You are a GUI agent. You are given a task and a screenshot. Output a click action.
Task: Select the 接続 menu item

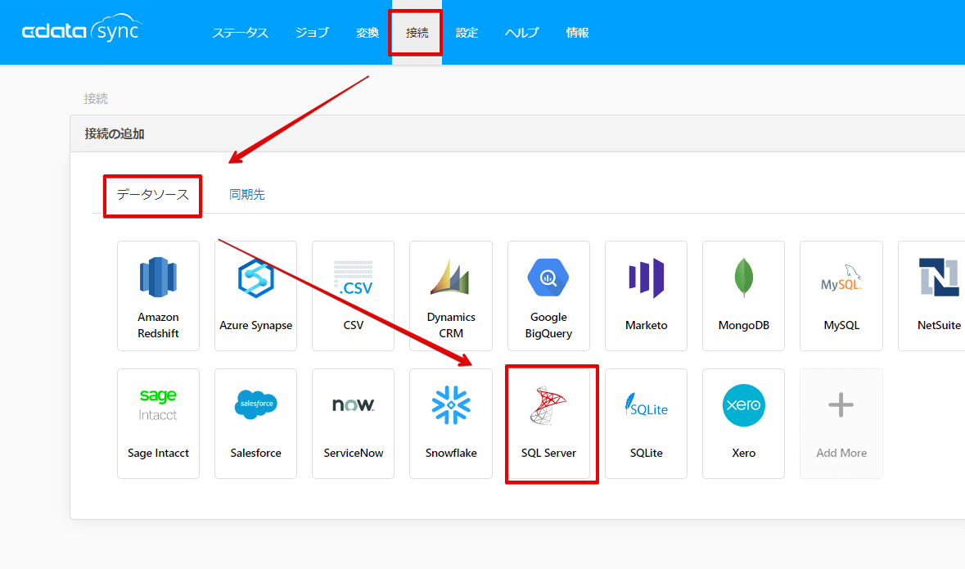point(417,33)
